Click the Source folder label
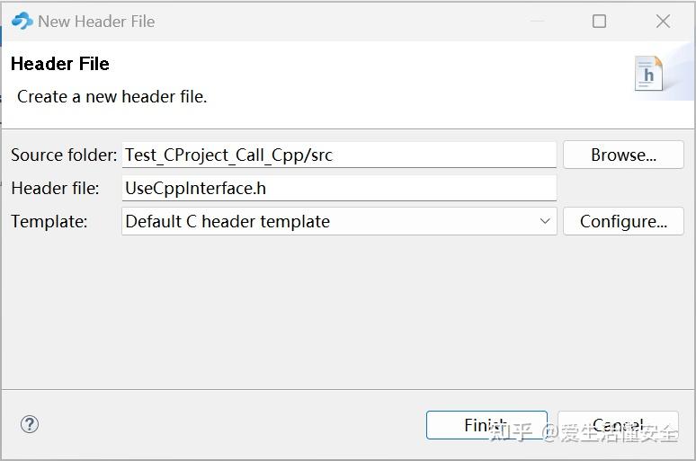Screen dimensions: 696x461 pos(64,155)
